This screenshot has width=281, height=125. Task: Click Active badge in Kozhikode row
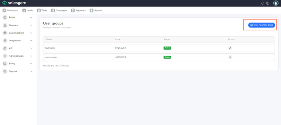167,48
